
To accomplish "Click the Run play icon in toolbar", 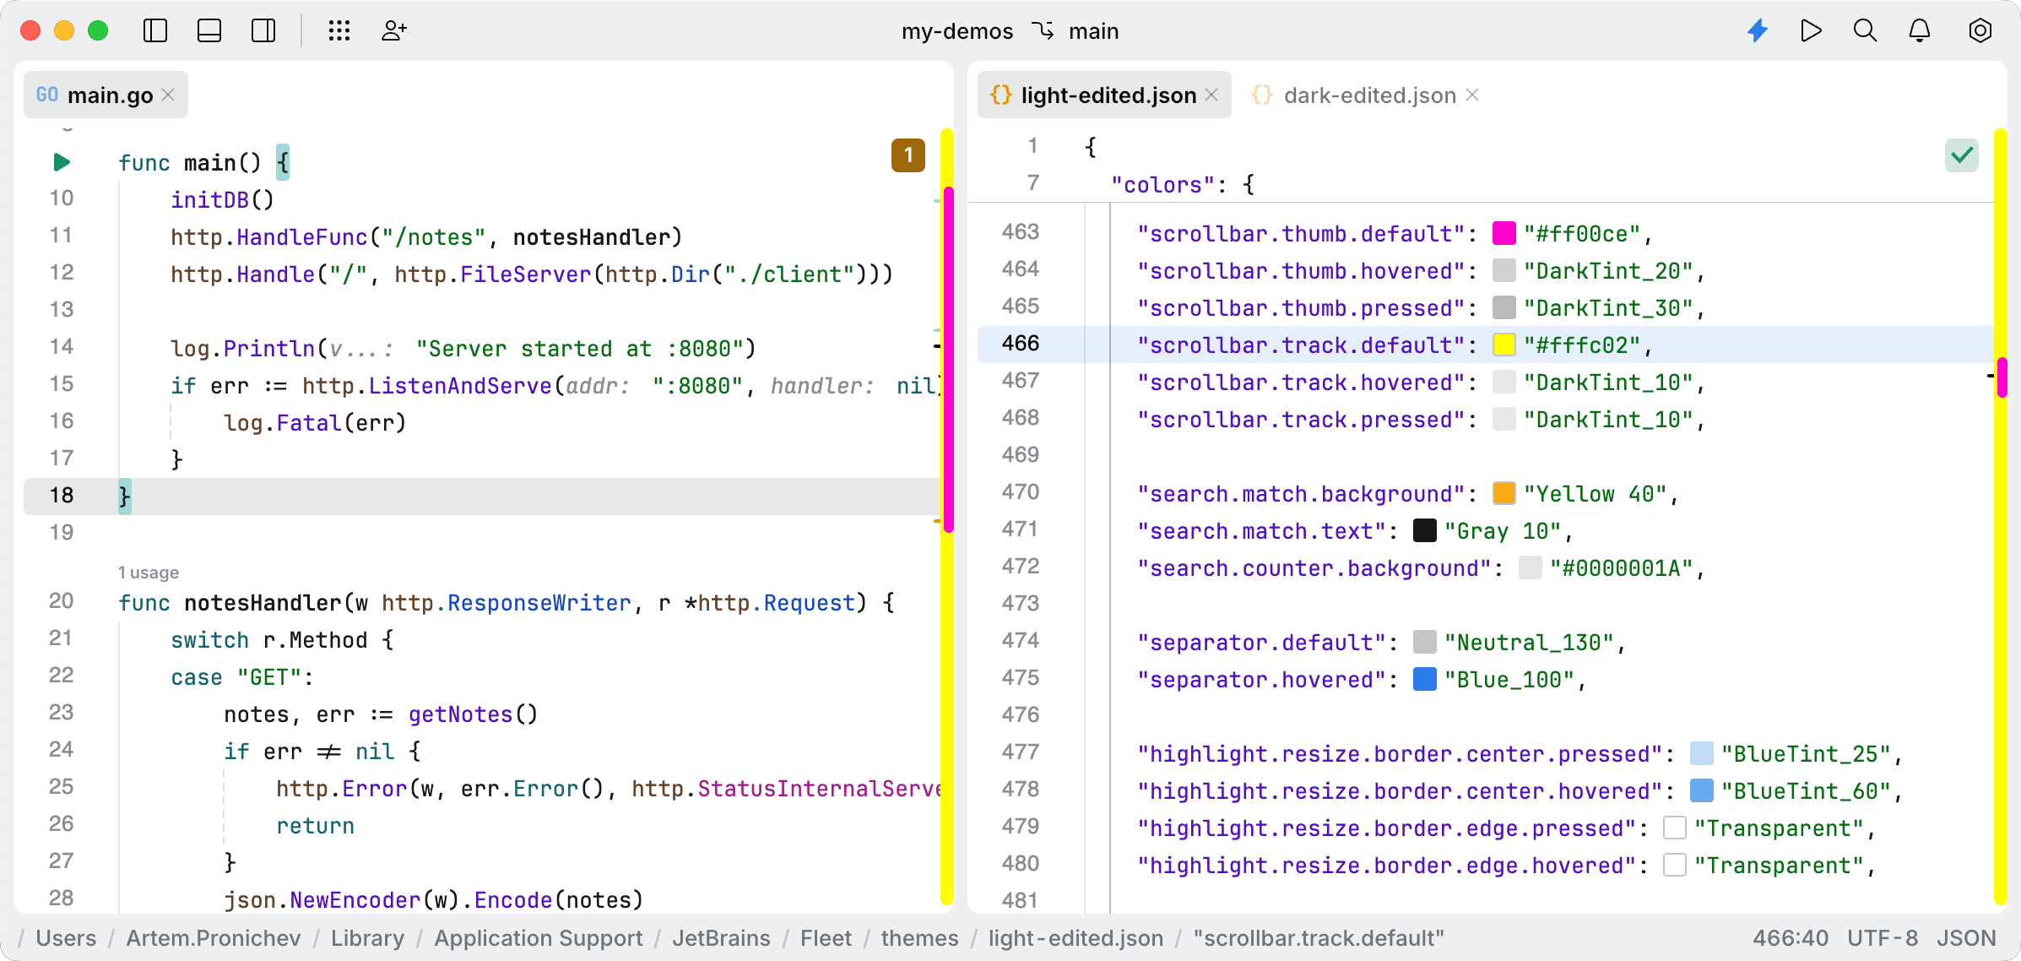I will click(1811, 31).
